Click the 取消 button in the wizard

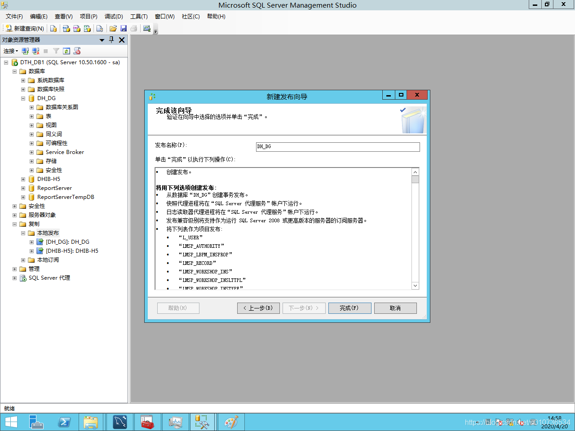click(x=395, y=308)
